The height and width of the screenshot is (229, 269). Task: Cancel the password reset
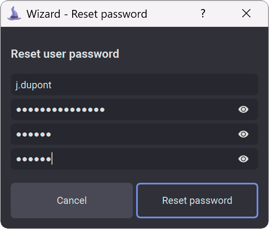[72, 201]
